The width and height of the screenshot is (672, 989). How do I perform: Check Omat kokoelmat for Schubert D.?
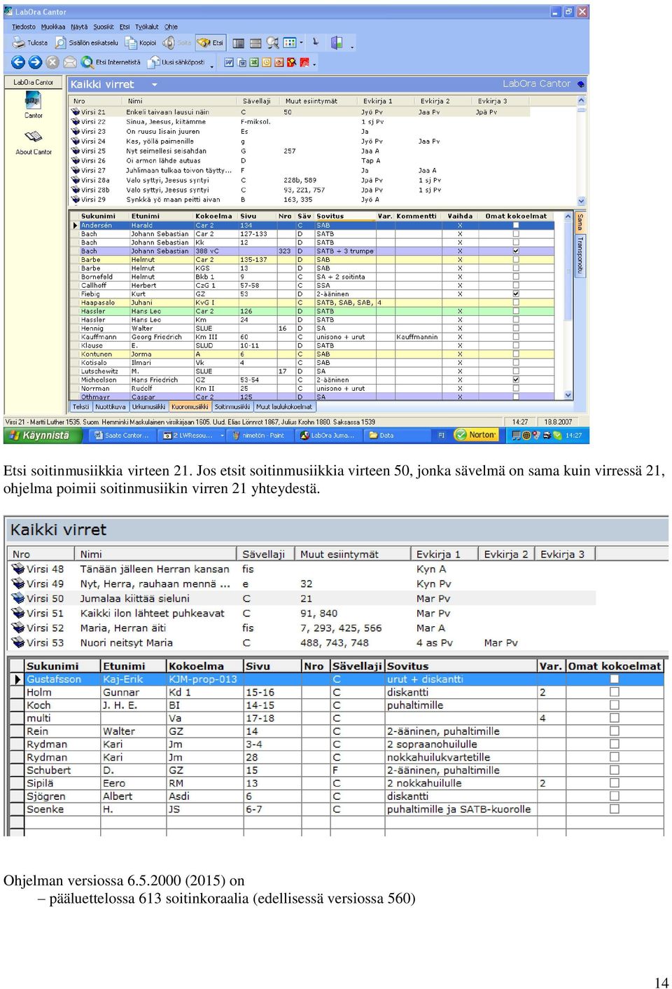tap(615, 770)
